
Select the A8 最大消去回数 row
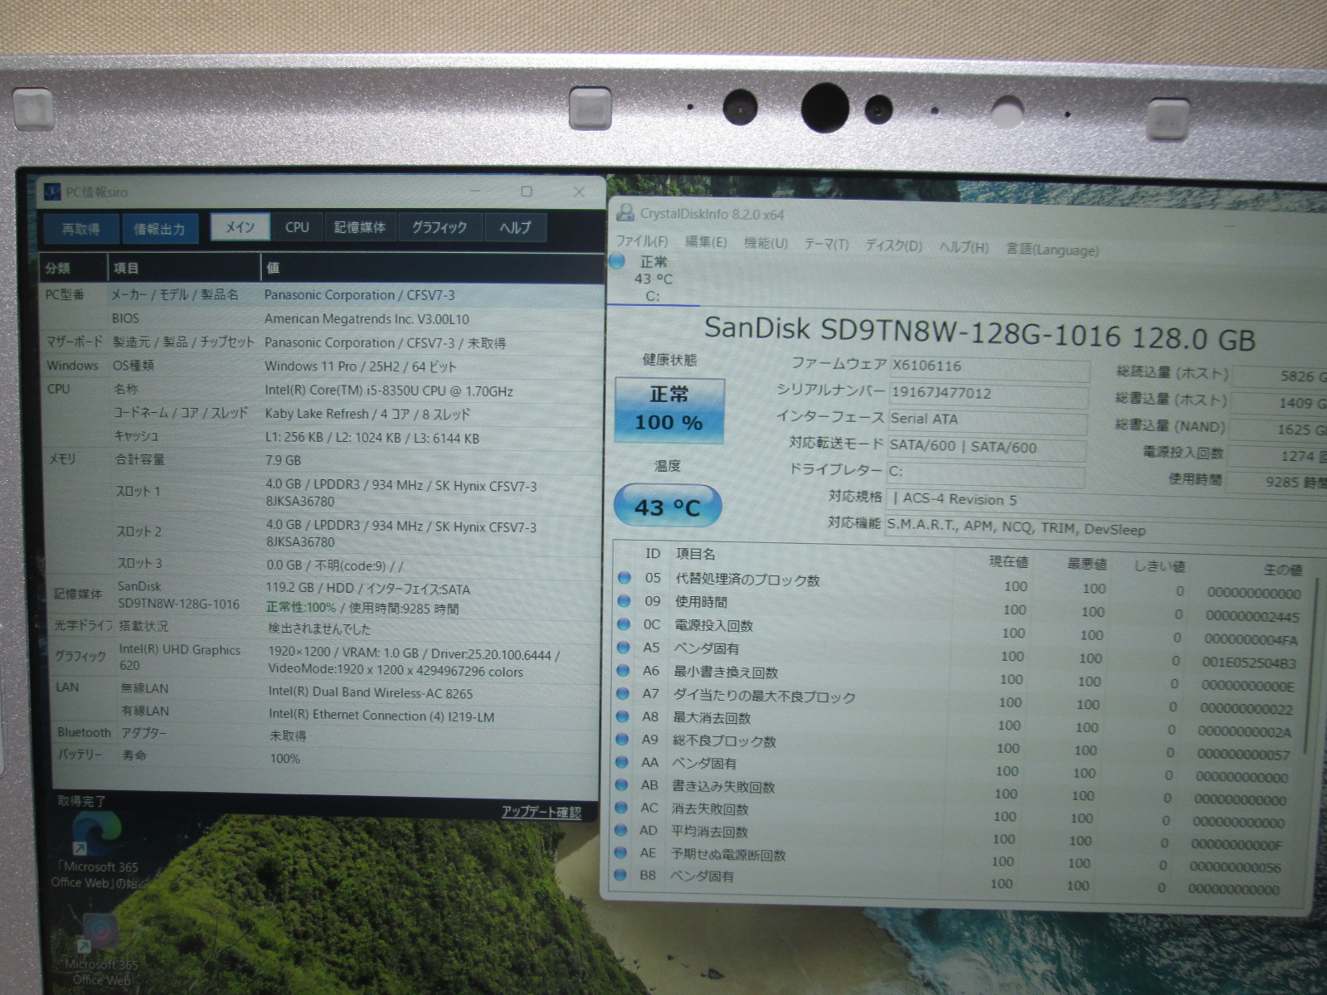click(957, 724)
